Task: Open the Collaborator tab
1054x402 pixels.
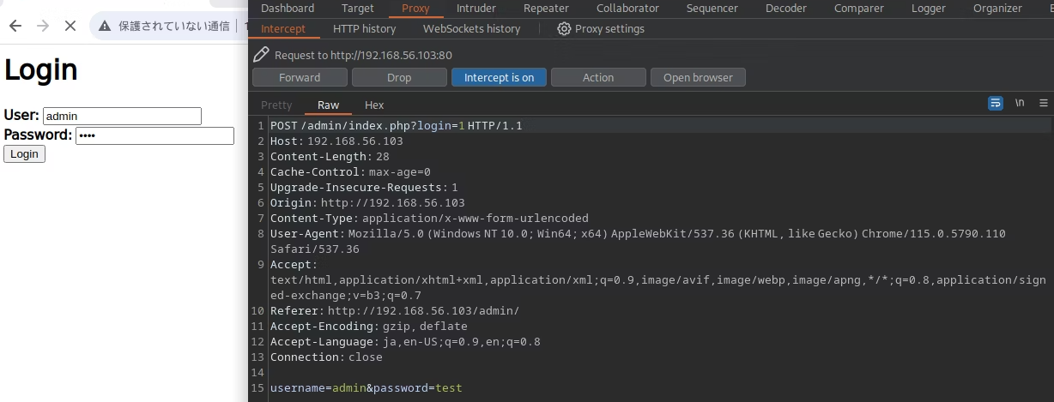Action: click(627, 9)
